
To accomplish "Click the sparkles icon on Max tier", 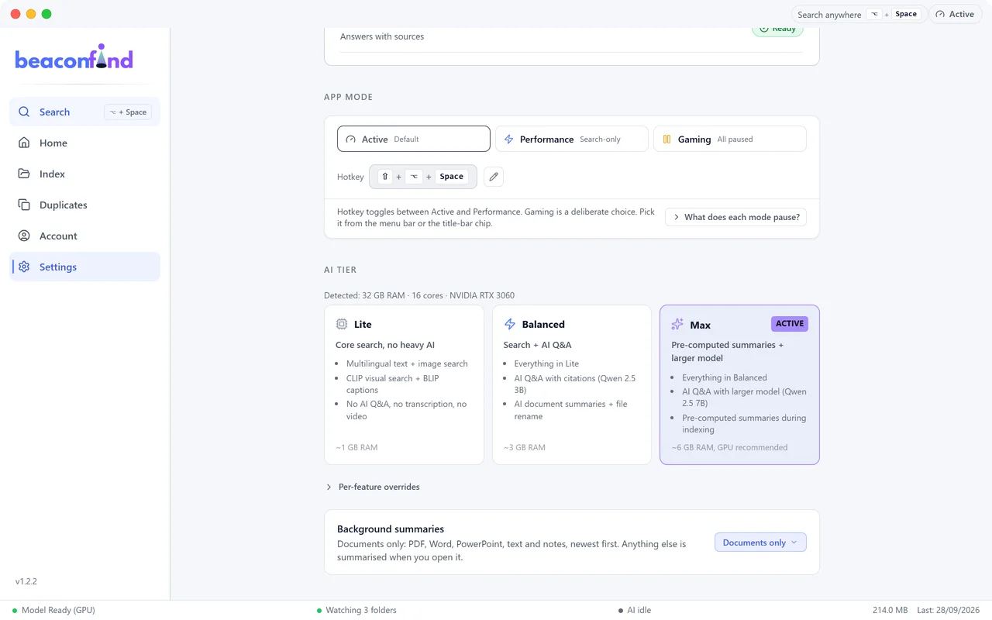I will click(x=677, y=325).
